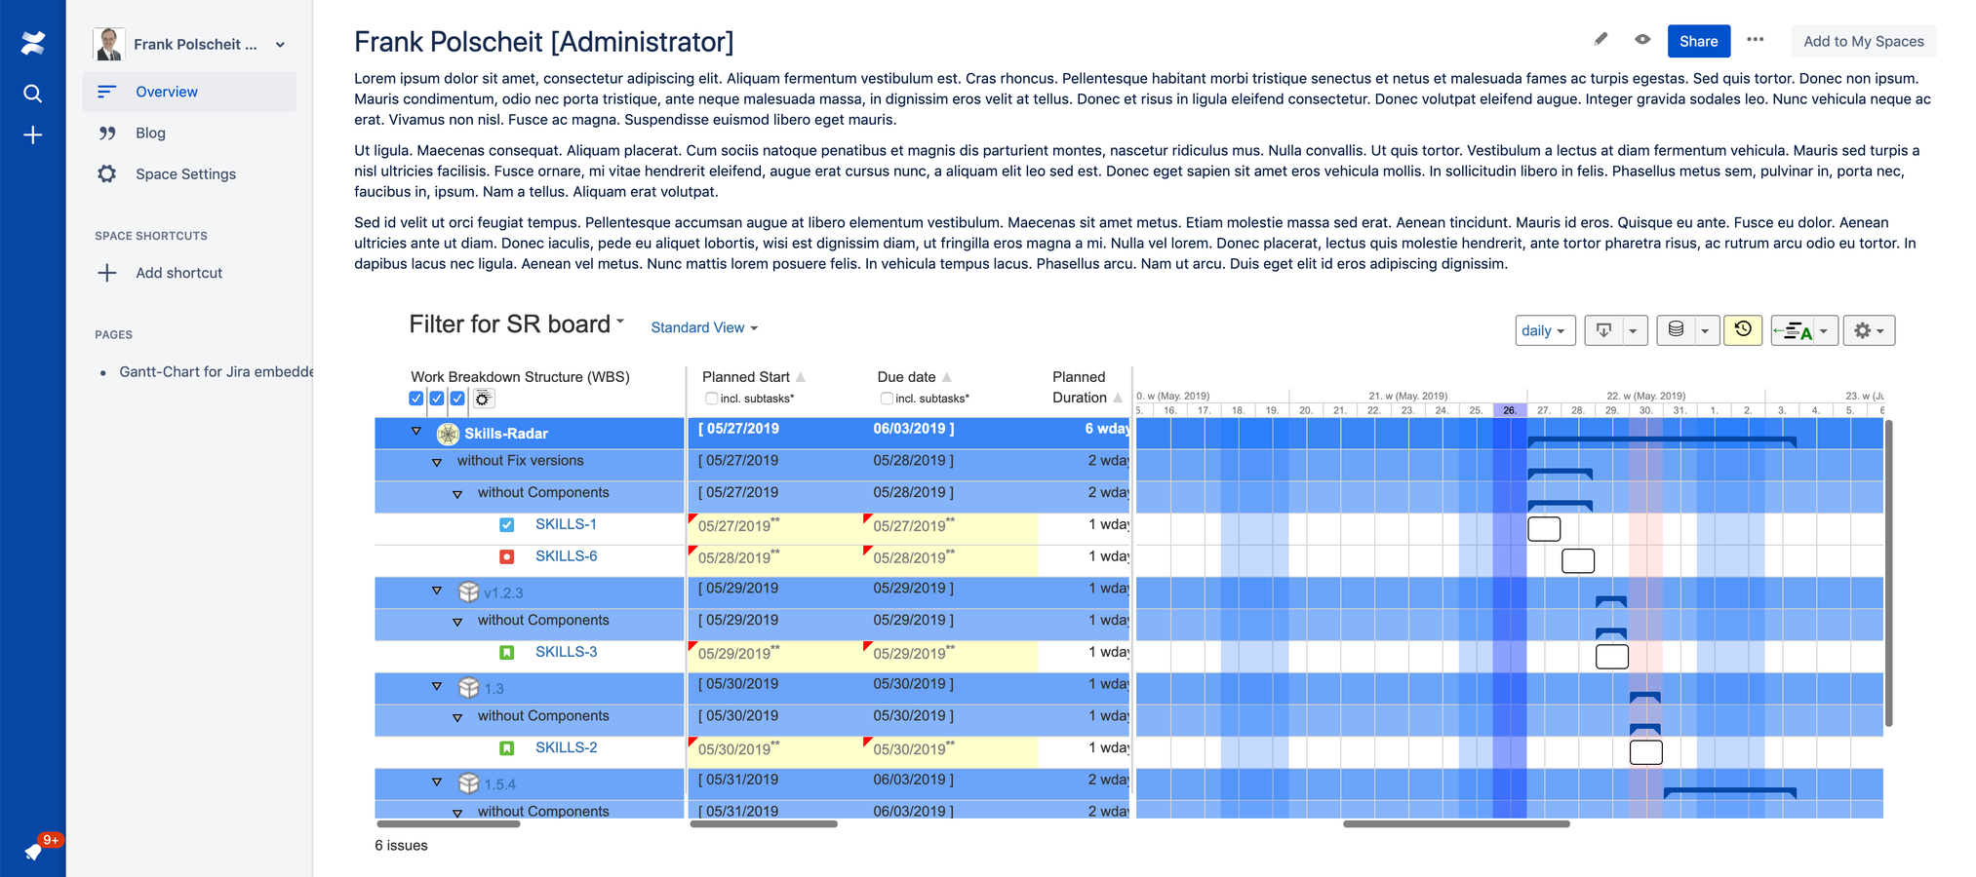Click the Add shortcut entry
Viewport: 1976px width, 877px height.
pos(189,273)
